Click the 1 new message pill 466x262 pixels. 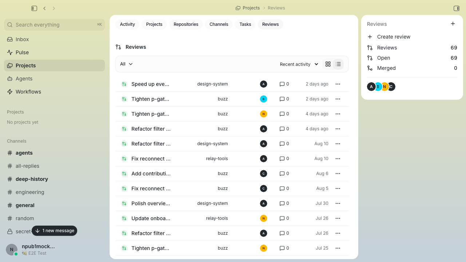[x=55, y=231]
